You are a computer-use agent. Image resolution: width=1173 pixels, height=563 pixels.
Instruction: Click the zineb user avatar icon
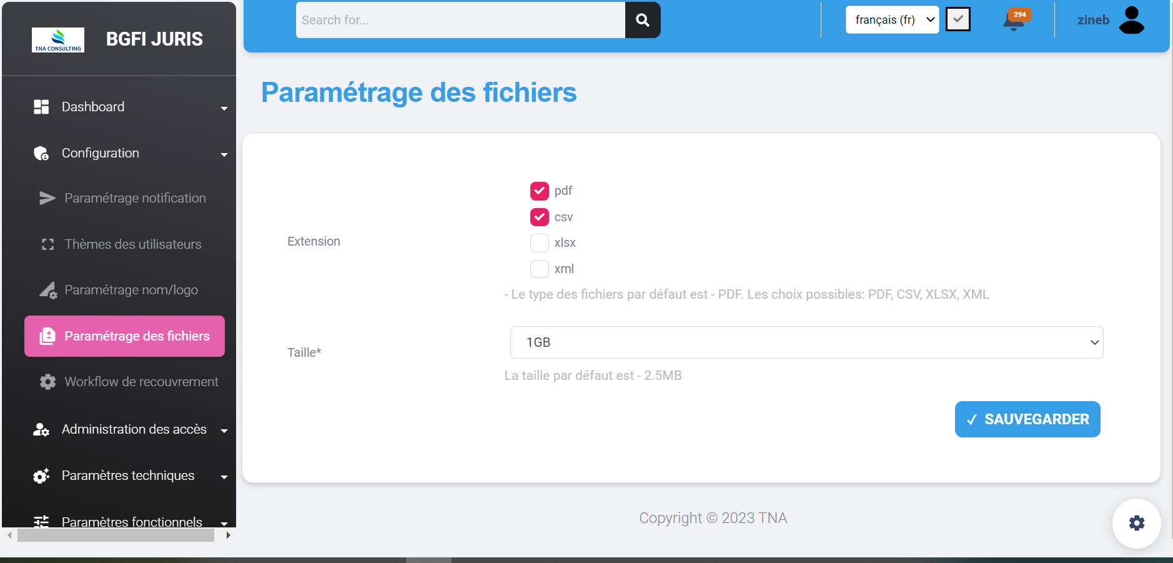(x=1131, y=20)
